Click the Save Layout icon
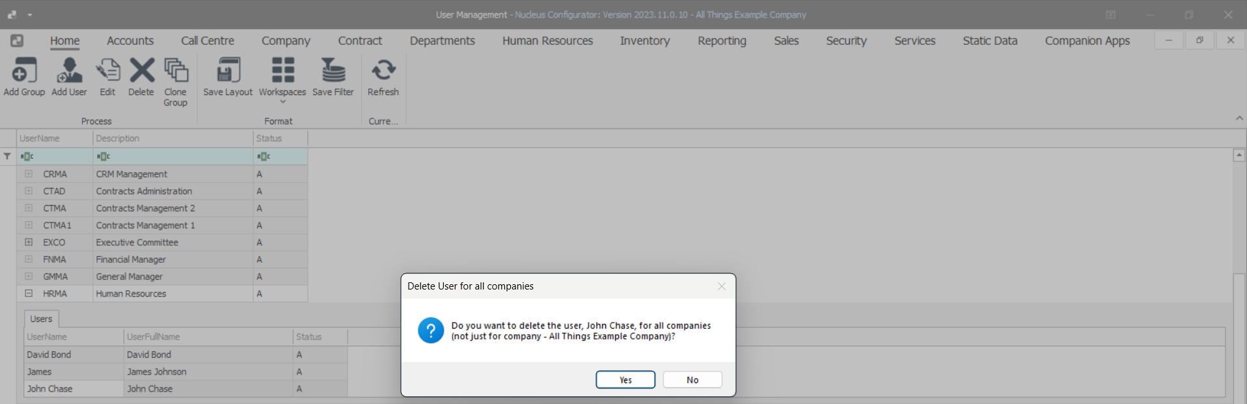Screen dimensions: 1247x404 point(228,70)
